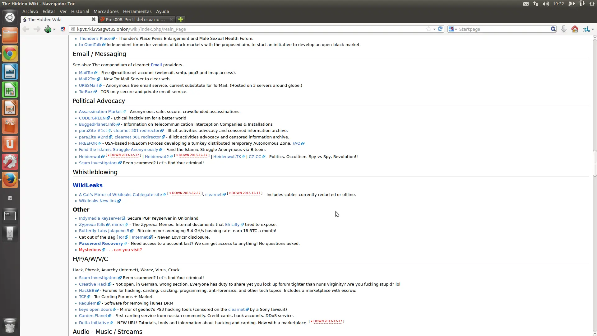This screenshot has height=336, width=597.
Task: Open System Settings wrench icon in launcher
Action: click(10, 162)
